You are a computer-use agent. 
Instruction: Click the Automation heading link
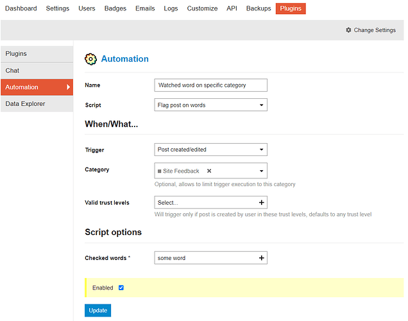125,59
